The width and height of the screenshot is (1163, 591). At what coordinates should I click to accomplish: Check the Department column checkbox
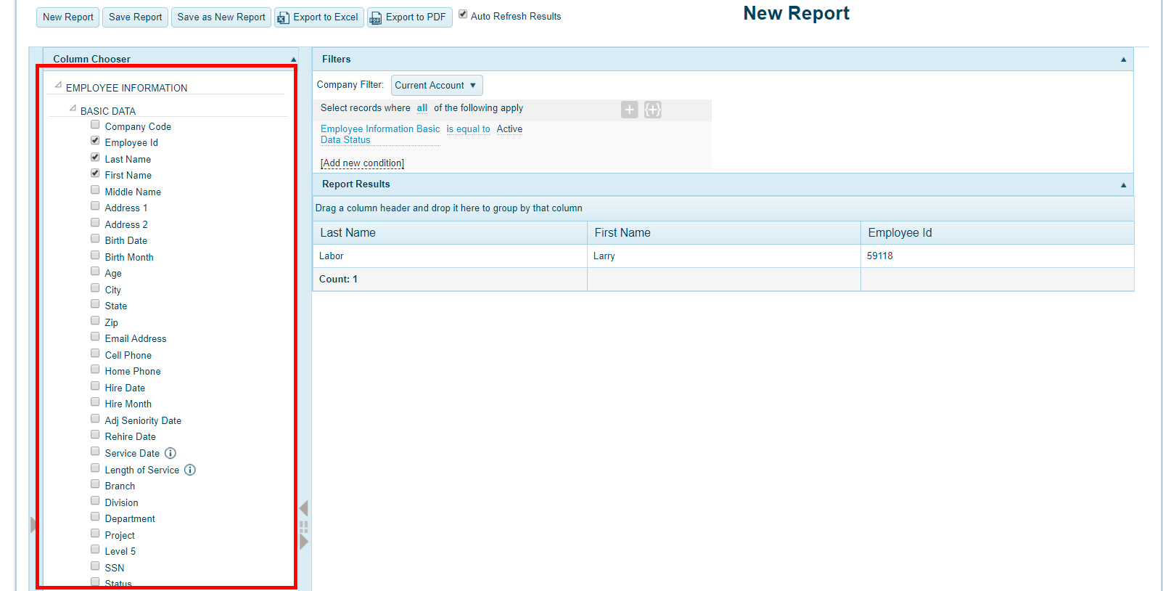(x=95, y=517)
